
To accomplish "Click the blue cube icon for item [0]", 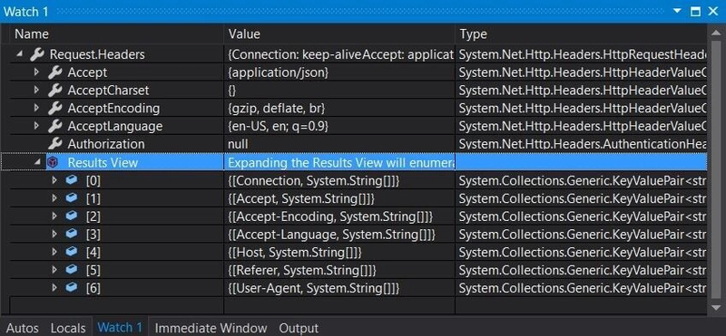I will pyautogui.click(x=72, y=180).
